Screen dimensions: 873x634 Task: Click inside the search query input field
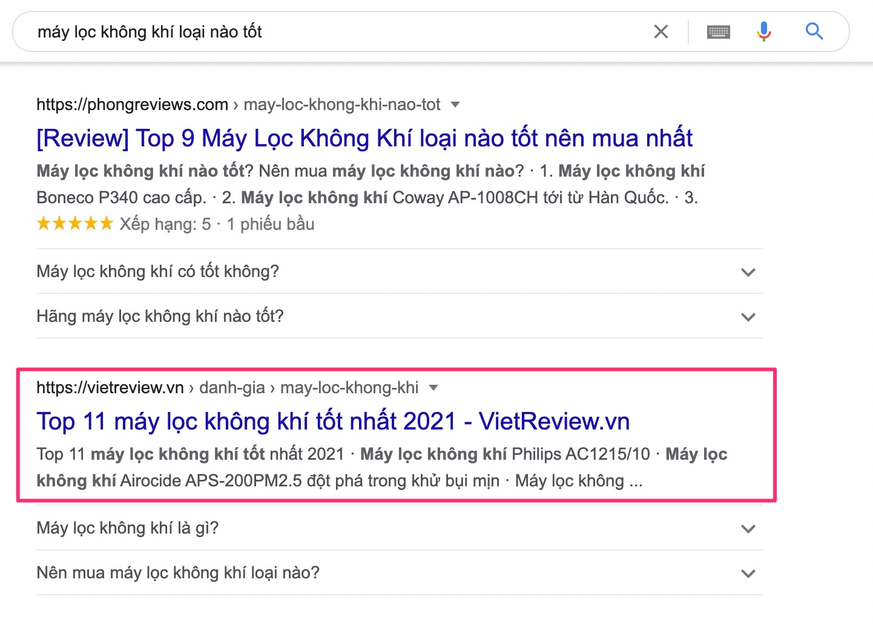(339, 31)
